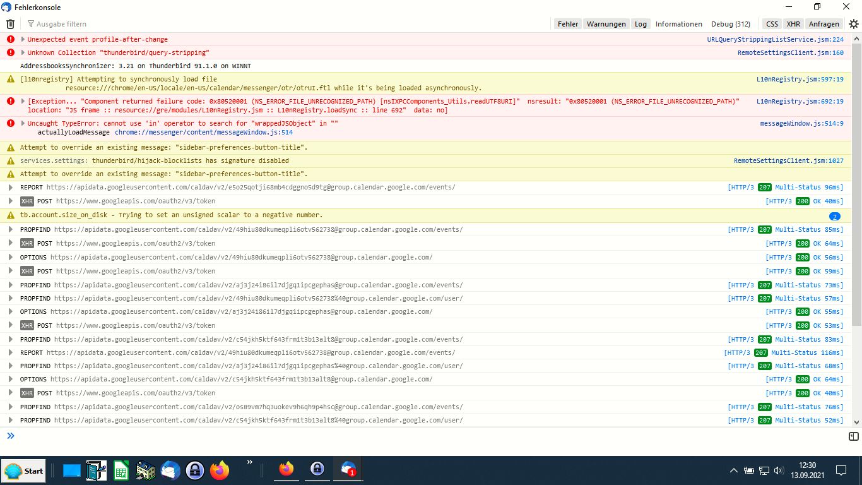Viewport: 862px width, 485px height.
Task: Toggle the split sidebar editor icon
Action: point(853,436)
